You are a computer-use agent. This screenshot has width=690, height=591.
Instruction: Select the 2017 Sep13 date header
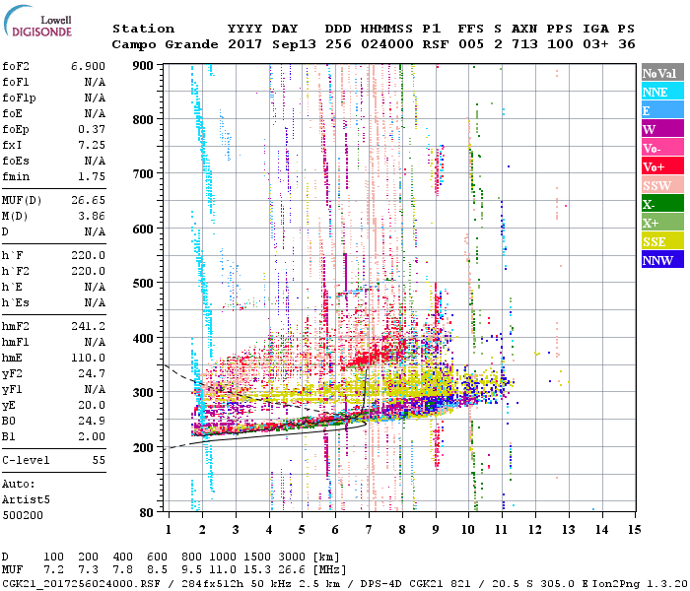pyautogui.click(x=263, y=44)
